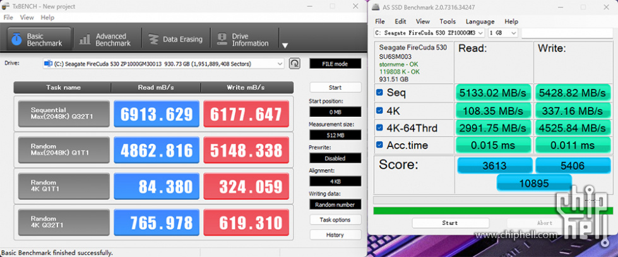Screen dimensions: 618x257
Task: Click the 0.011 ms write access time
Action: (x=573, y=145)
